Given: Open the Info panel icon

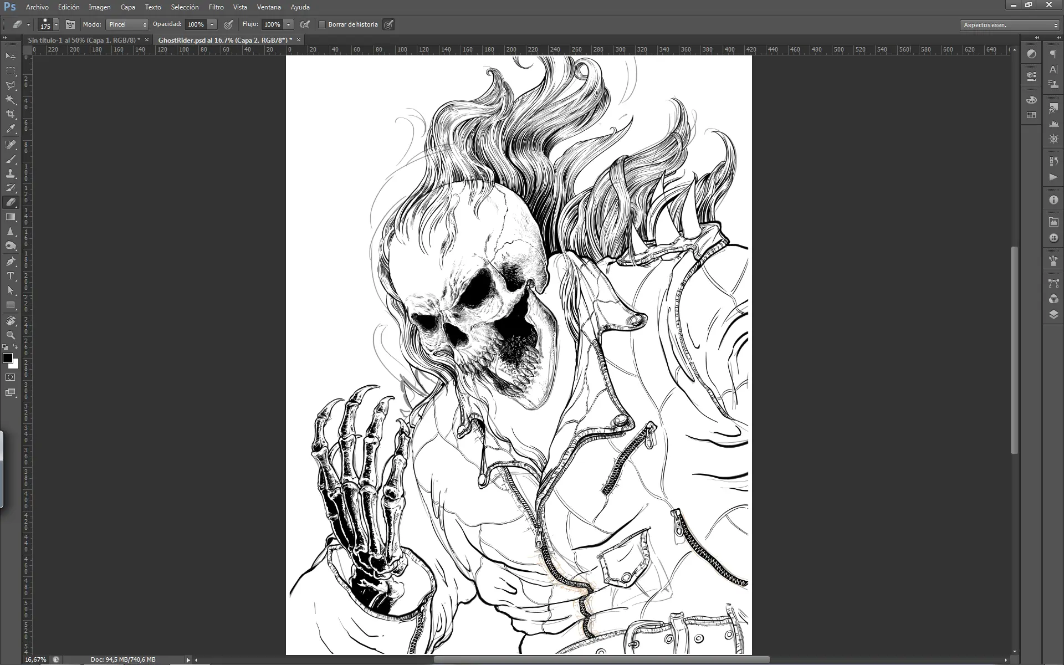Looking at the screenshot, I should 1053,199.
